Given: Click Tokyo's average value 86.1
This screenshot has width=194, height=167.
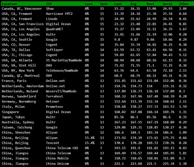Looking at the screenshot, I should click(134, 117).
